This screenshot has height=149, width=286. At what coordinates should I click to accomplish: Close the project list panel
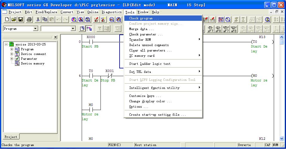click(x=55, y=37)
